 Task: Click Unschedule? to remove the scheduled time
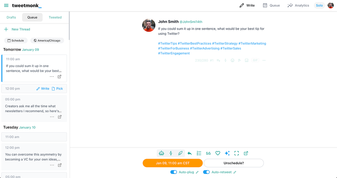point(233,163)
